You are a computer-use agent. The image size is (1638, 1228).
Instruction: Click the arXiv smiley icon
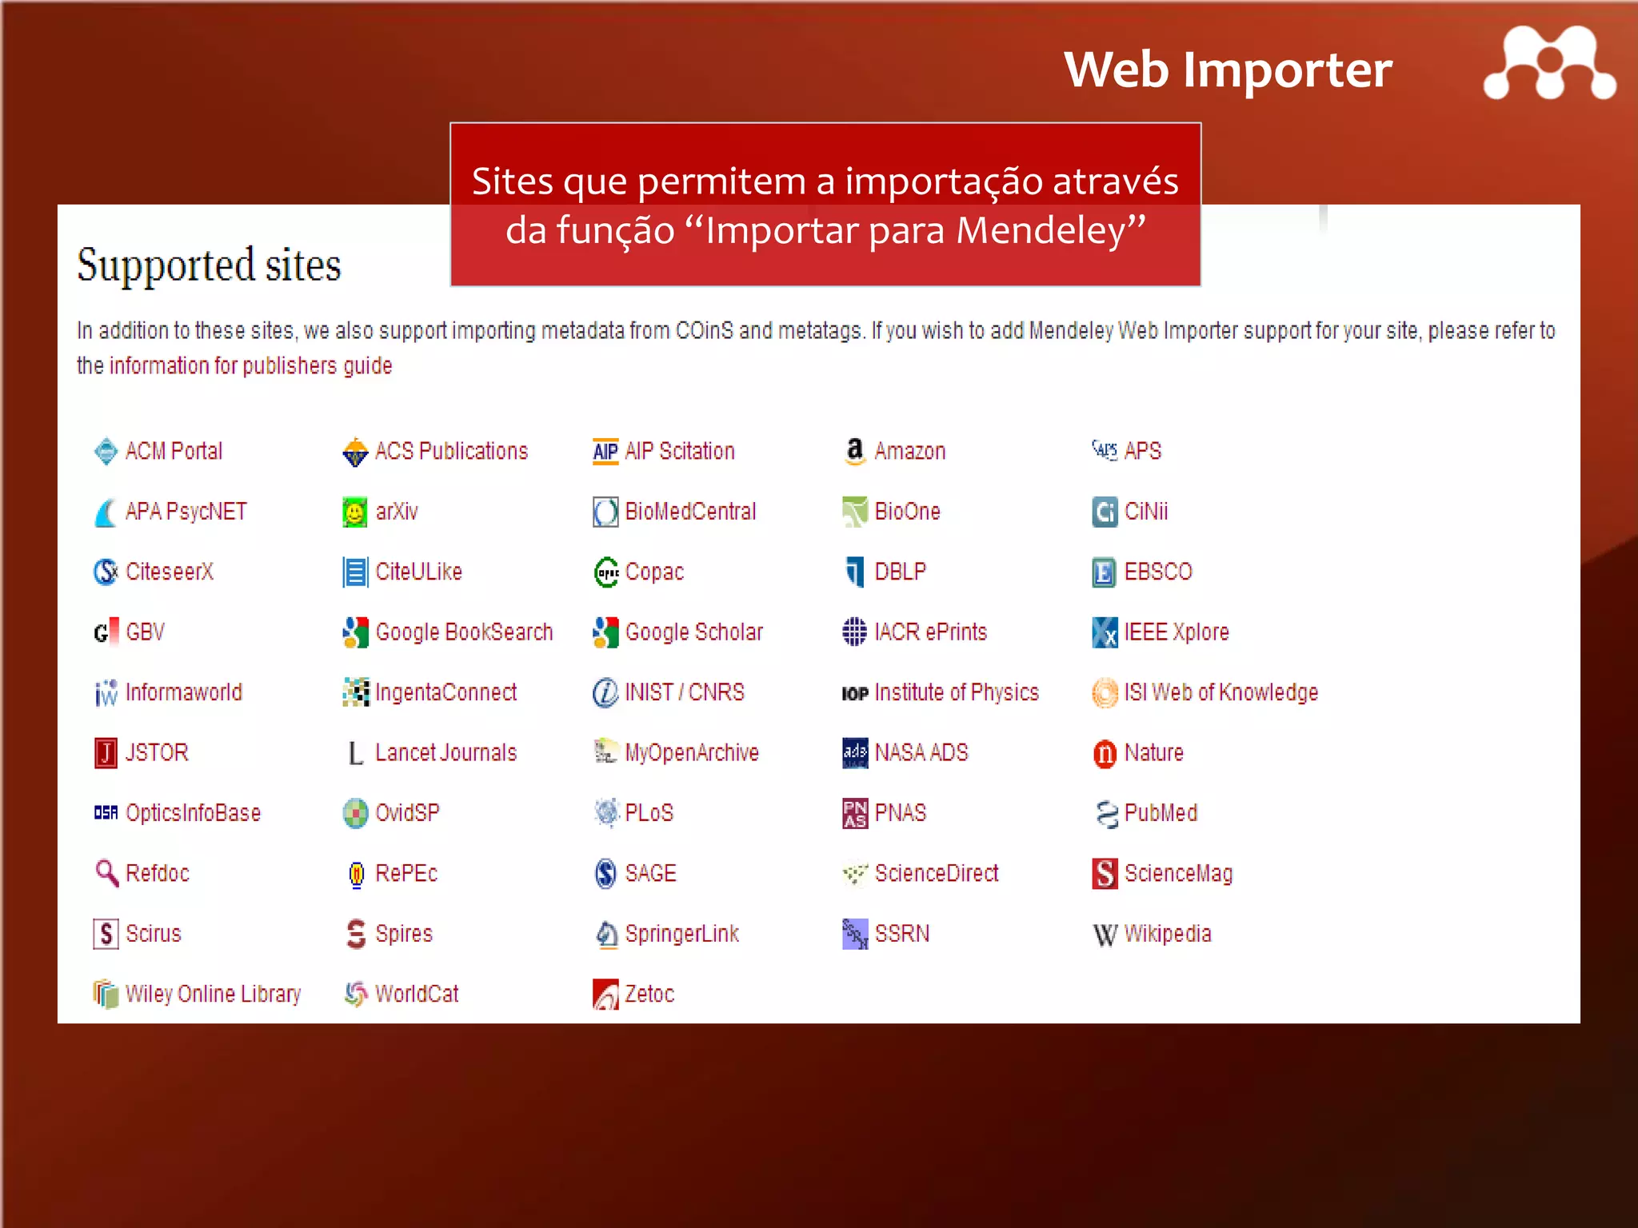click(x=355, y=512)
